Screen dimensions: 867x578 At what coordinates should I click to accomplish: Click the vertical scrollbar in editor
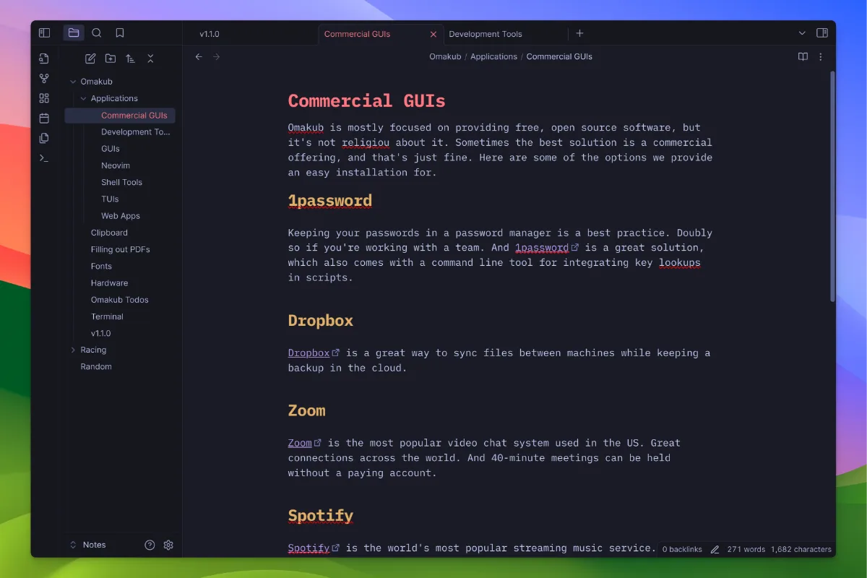pyautogui.click(x=832, y=188)
